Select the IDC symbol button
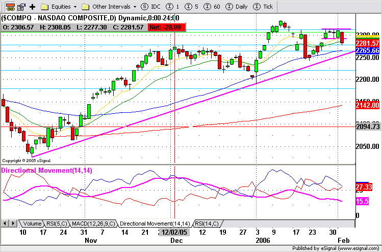 pyautogui.click(x=150, y=7)
